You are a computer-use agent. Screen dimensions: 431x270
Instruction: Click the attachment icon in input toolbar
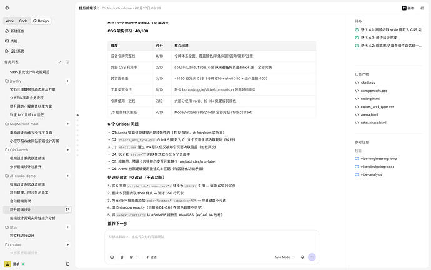click(122, 257)
